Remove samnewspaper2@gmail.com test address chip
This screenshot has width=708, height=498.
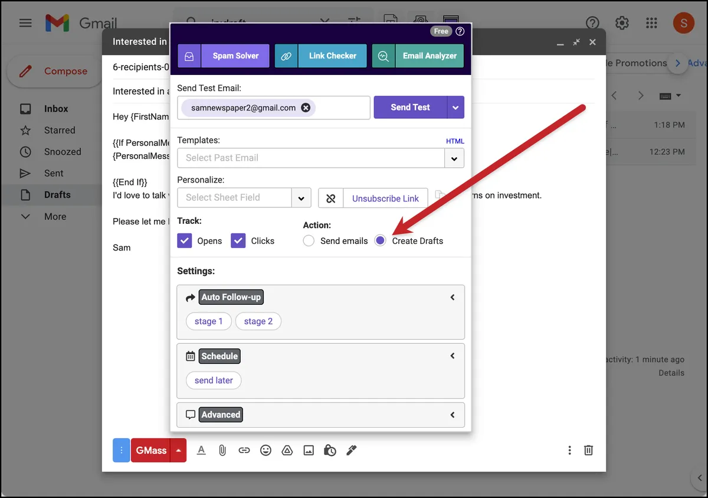306,108
